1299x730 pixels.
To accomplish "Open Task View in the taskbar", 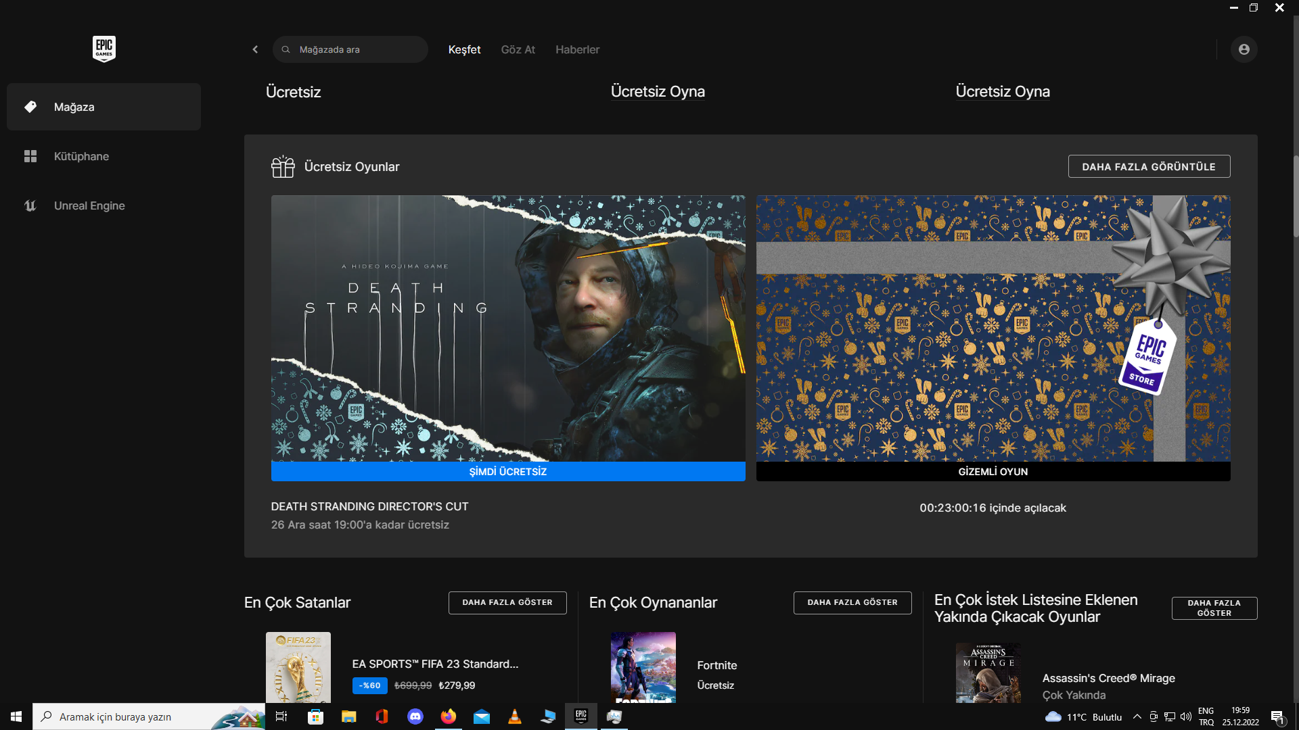I will pyautogui.click(x=281, y=716).
